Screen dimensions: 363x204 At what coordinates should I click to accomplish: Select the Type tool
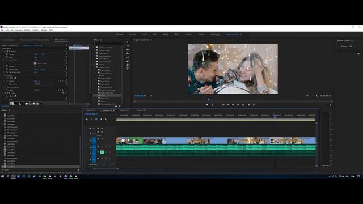click(x=128, y=69)
